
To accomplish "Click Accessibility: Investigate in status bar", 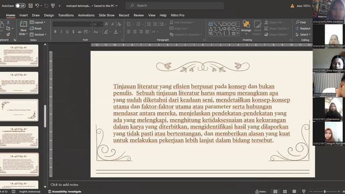I will pos(65,192).
